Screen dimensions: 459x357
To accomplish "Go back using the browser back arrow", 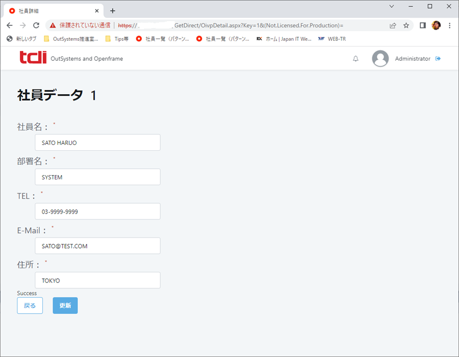I will pos(10,25).
